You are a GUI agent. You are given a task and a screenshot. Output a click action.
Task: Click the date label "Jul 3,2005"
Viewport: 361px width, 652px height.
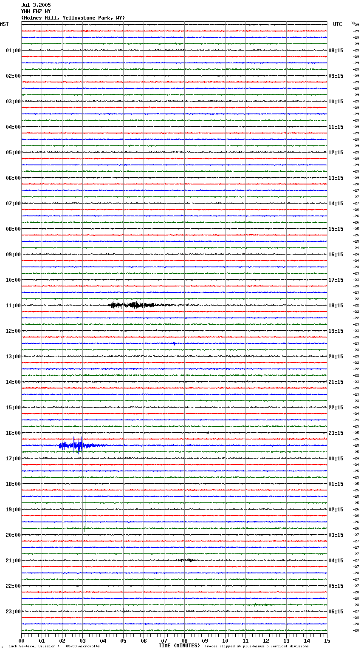tap(36, 5)
